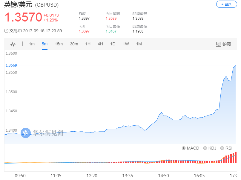This screenshot has width=241, height=180.
Task: Click the clock icon beside 交易中
Action: tap(6, 31)
